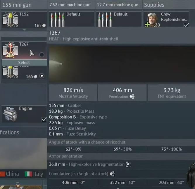Click the '62° - 0%' ricochet value
Viewport: 195px width, 189px height.
click(73, 149)
